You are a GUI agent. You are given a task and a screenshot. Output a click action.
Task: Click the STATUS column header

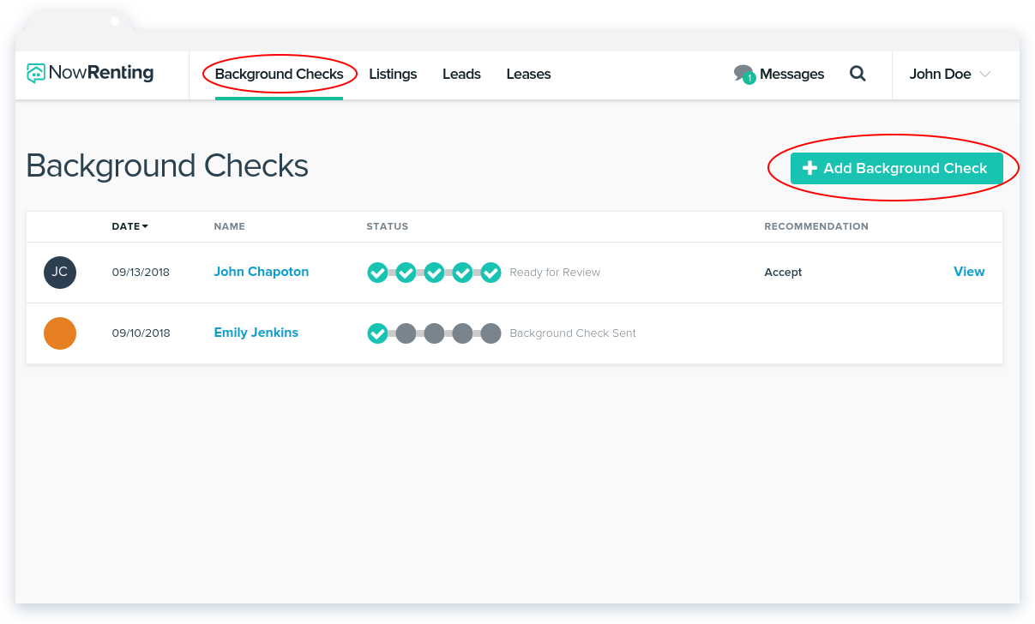(388, 226)
